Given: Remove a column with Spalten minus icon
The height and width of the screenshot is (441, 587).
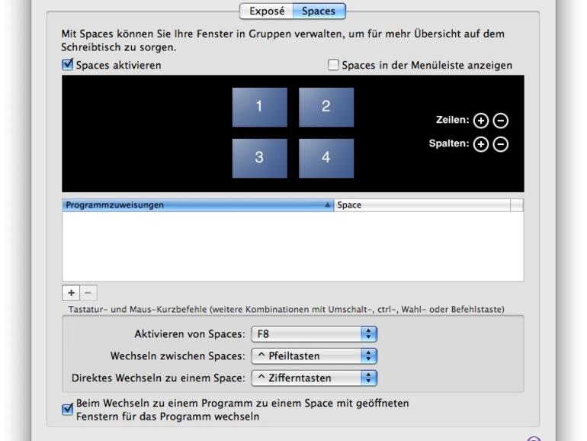Looking at the screenshot, I should coord(501,144).
